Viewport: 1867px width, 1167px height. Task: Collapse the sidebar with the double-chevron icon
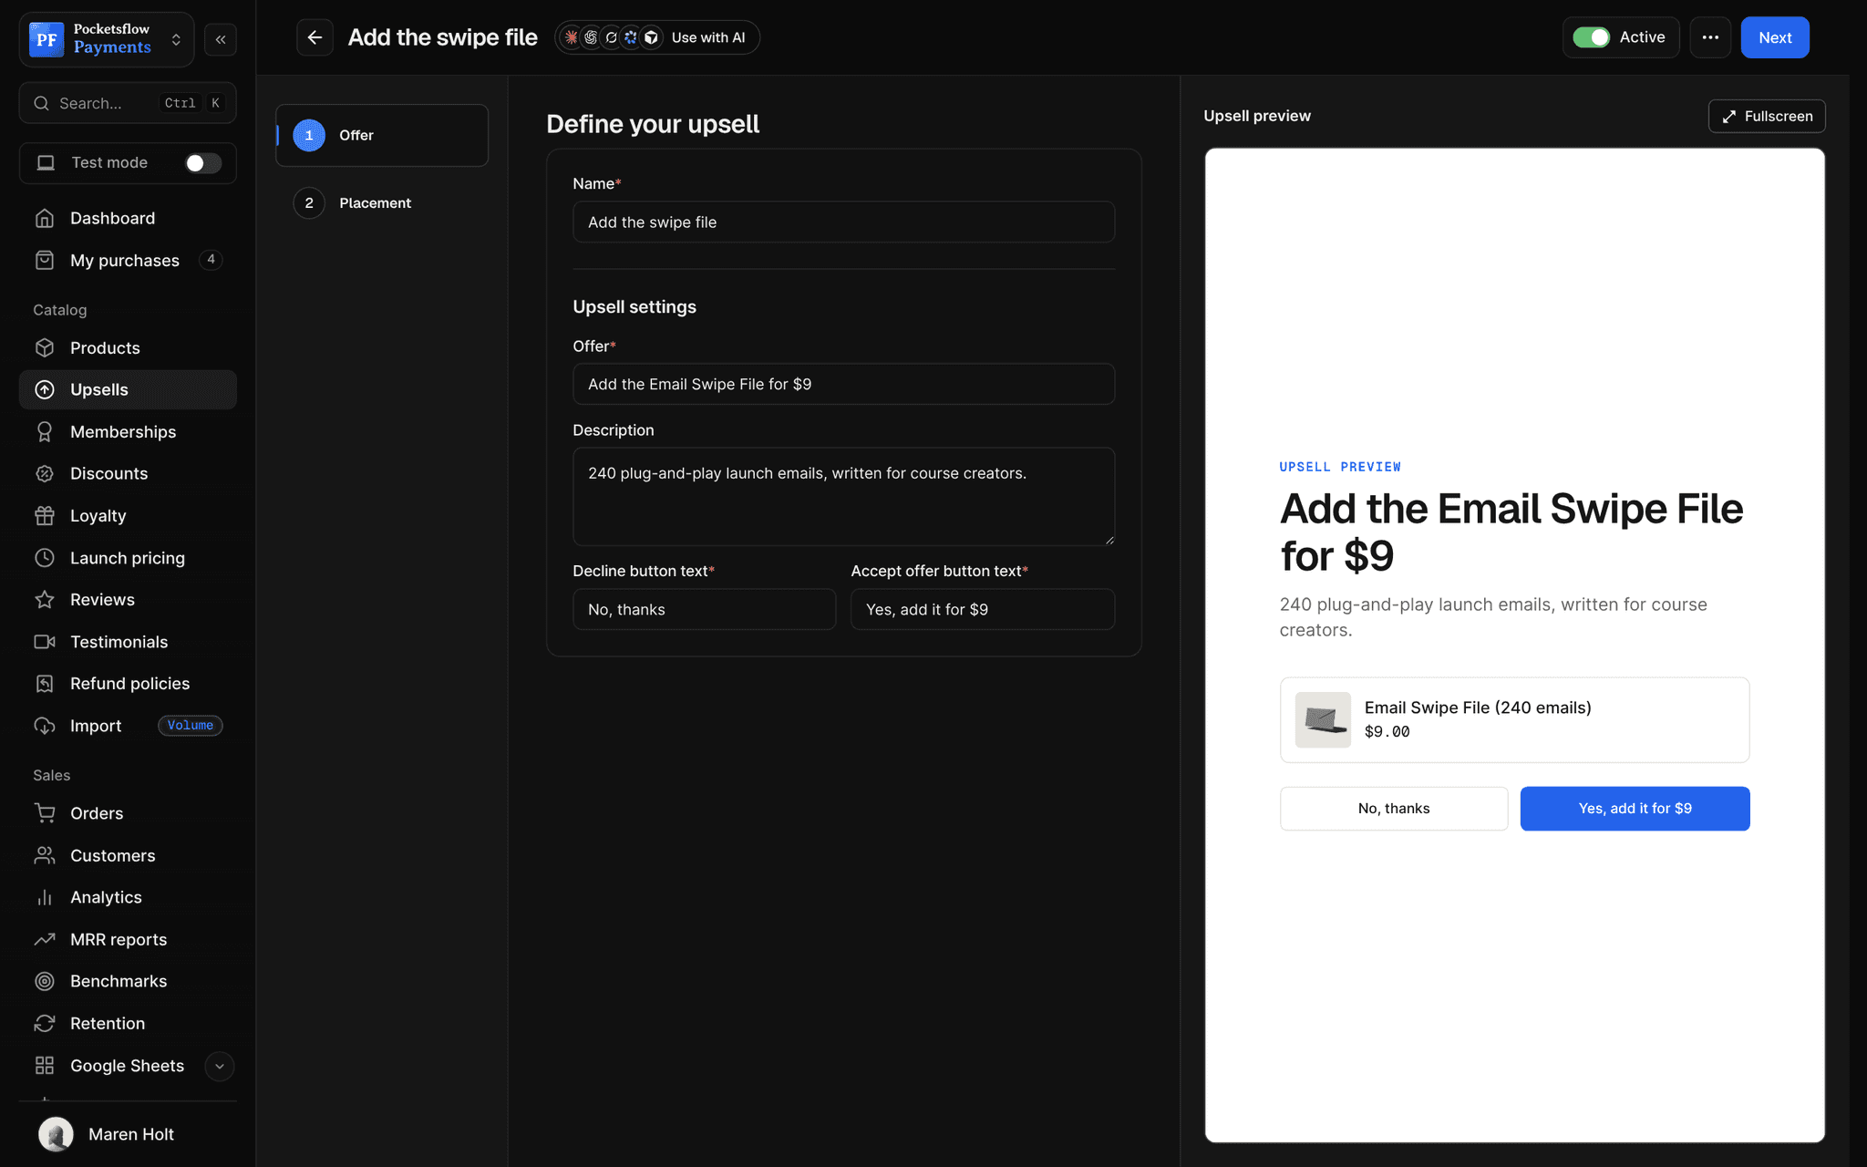pyautogui.click(x=221, y=39)
